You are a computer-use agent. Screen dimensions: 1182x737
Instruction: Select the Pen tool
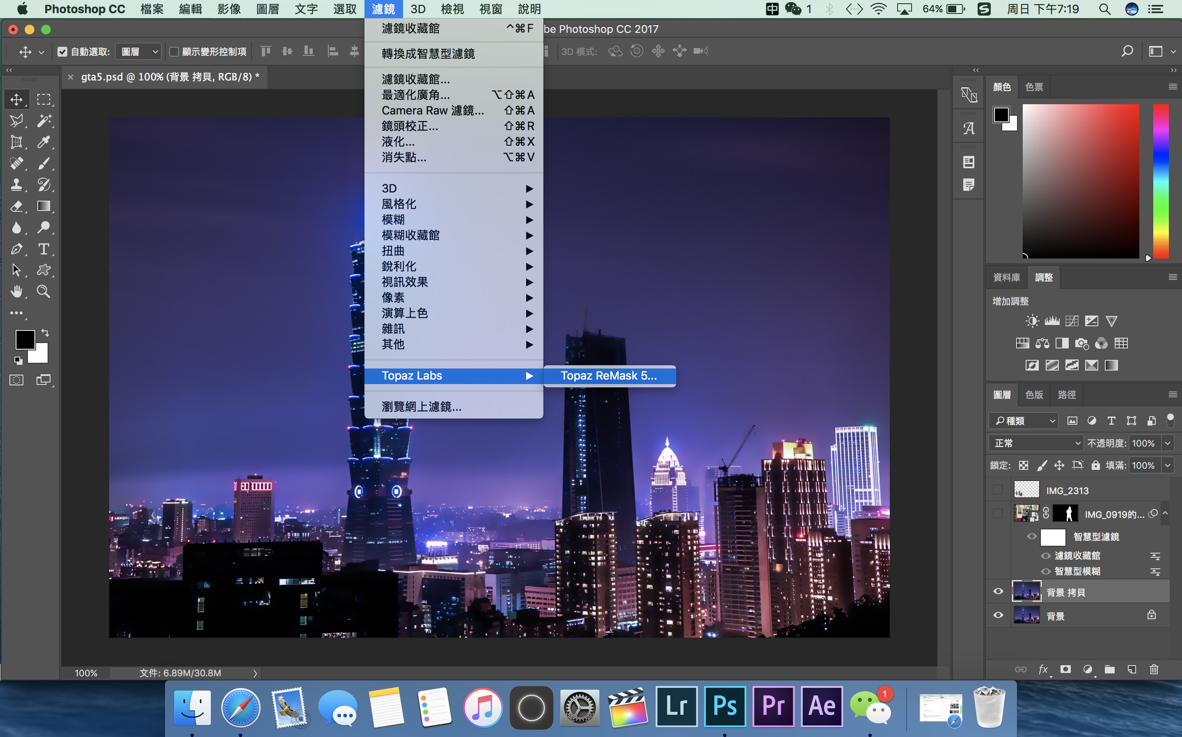coord(16,249)
